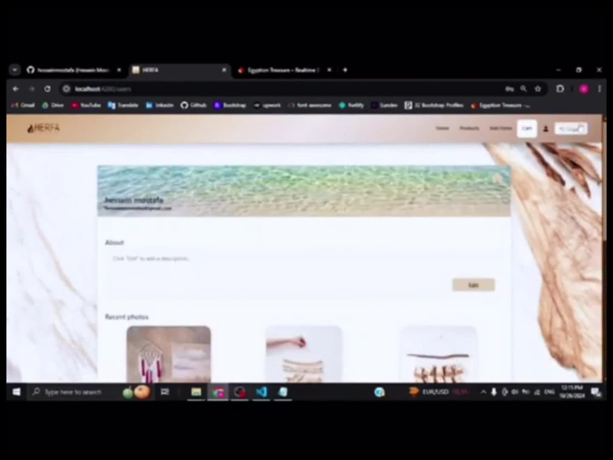Open the Windows Start menu
613x460 pixels.
pos(16,392)
